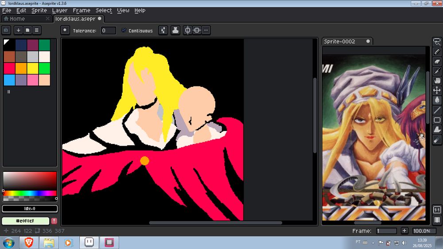The height and width of the screenshot is (249, 443).
Task: Select the Move tool
Action: [x=437, y=90]
